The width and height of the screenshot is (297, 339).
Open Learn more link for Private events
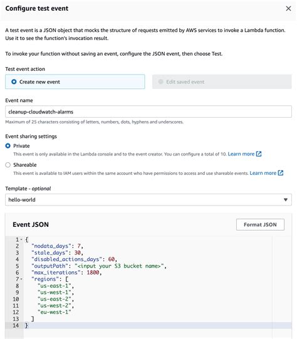(241, 154)
